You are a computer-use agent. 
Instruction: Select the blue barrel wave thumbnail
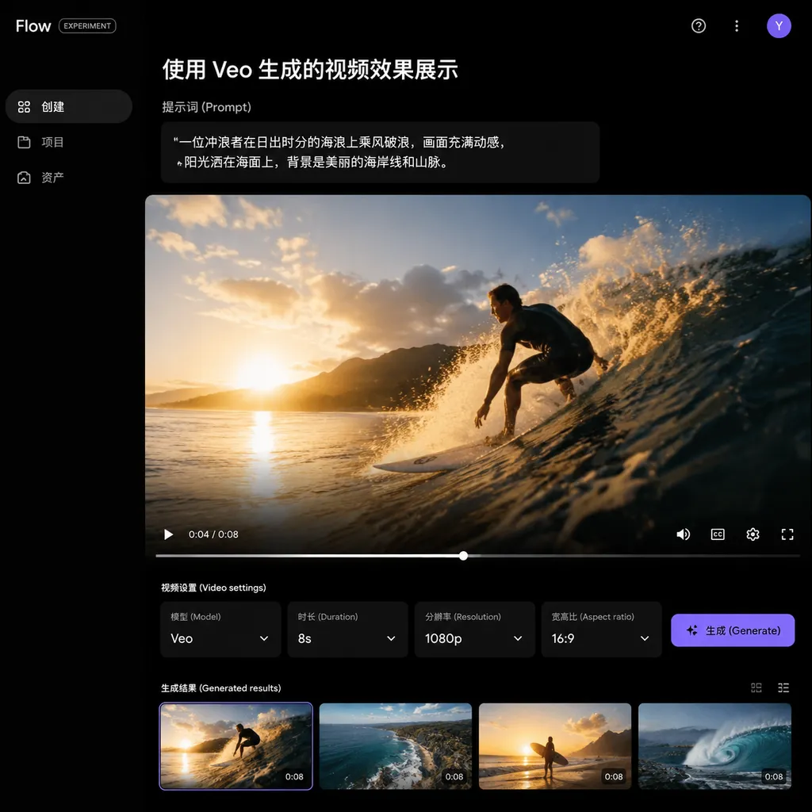[x=714, y=746]
